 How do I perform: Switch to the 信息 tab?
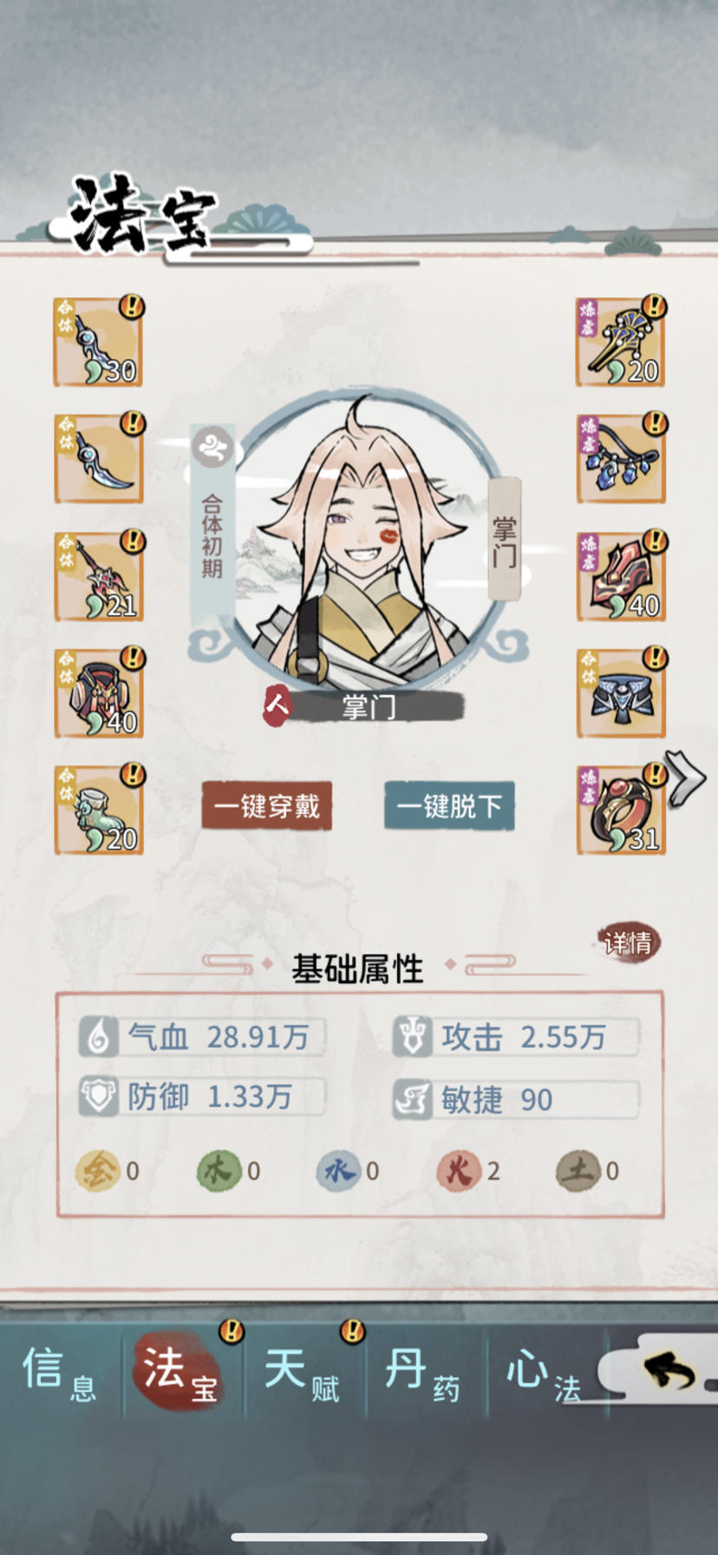tap(61, 1372)
